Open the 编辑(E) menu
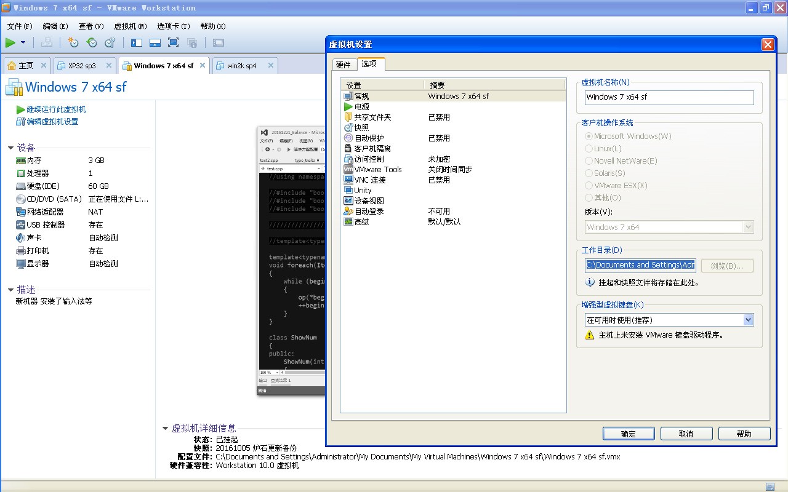788x492 pixels. (x=55, y=26)
